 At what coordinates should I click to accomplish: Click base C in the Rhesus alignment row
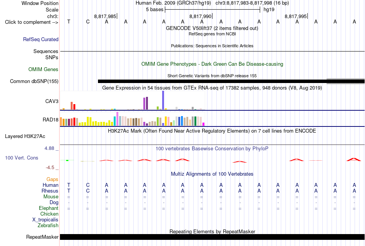[88, 191]
